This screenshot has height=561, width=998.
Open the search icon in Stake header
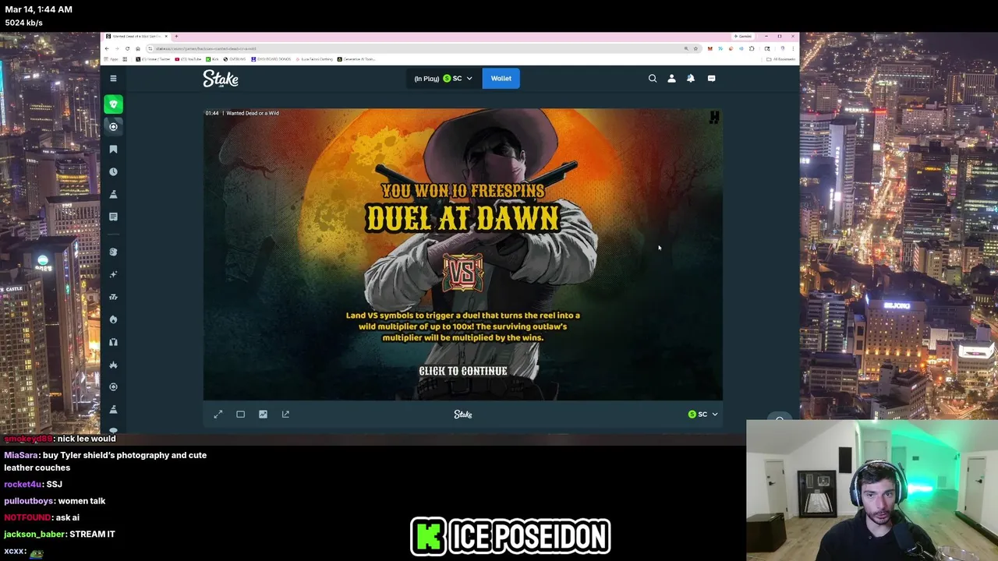[x=653, y=78]
